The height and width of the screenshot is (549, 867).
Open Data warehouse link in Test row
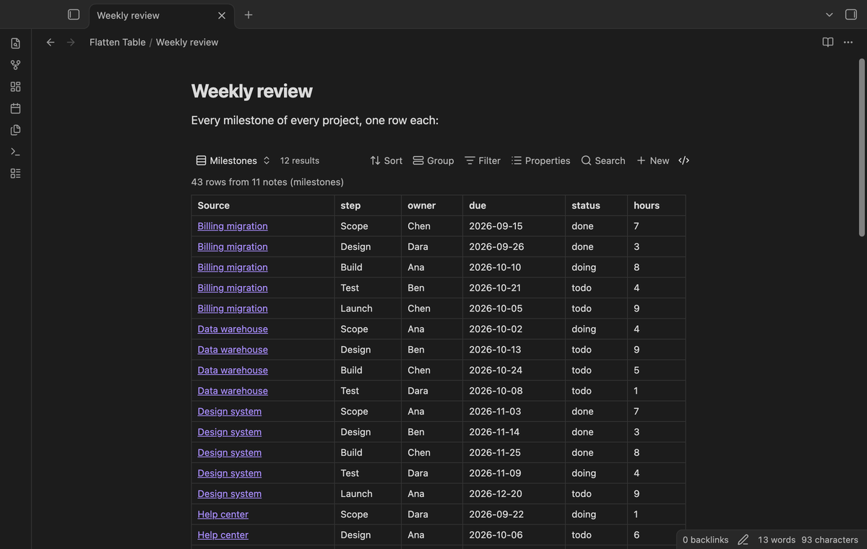point(233,391)
